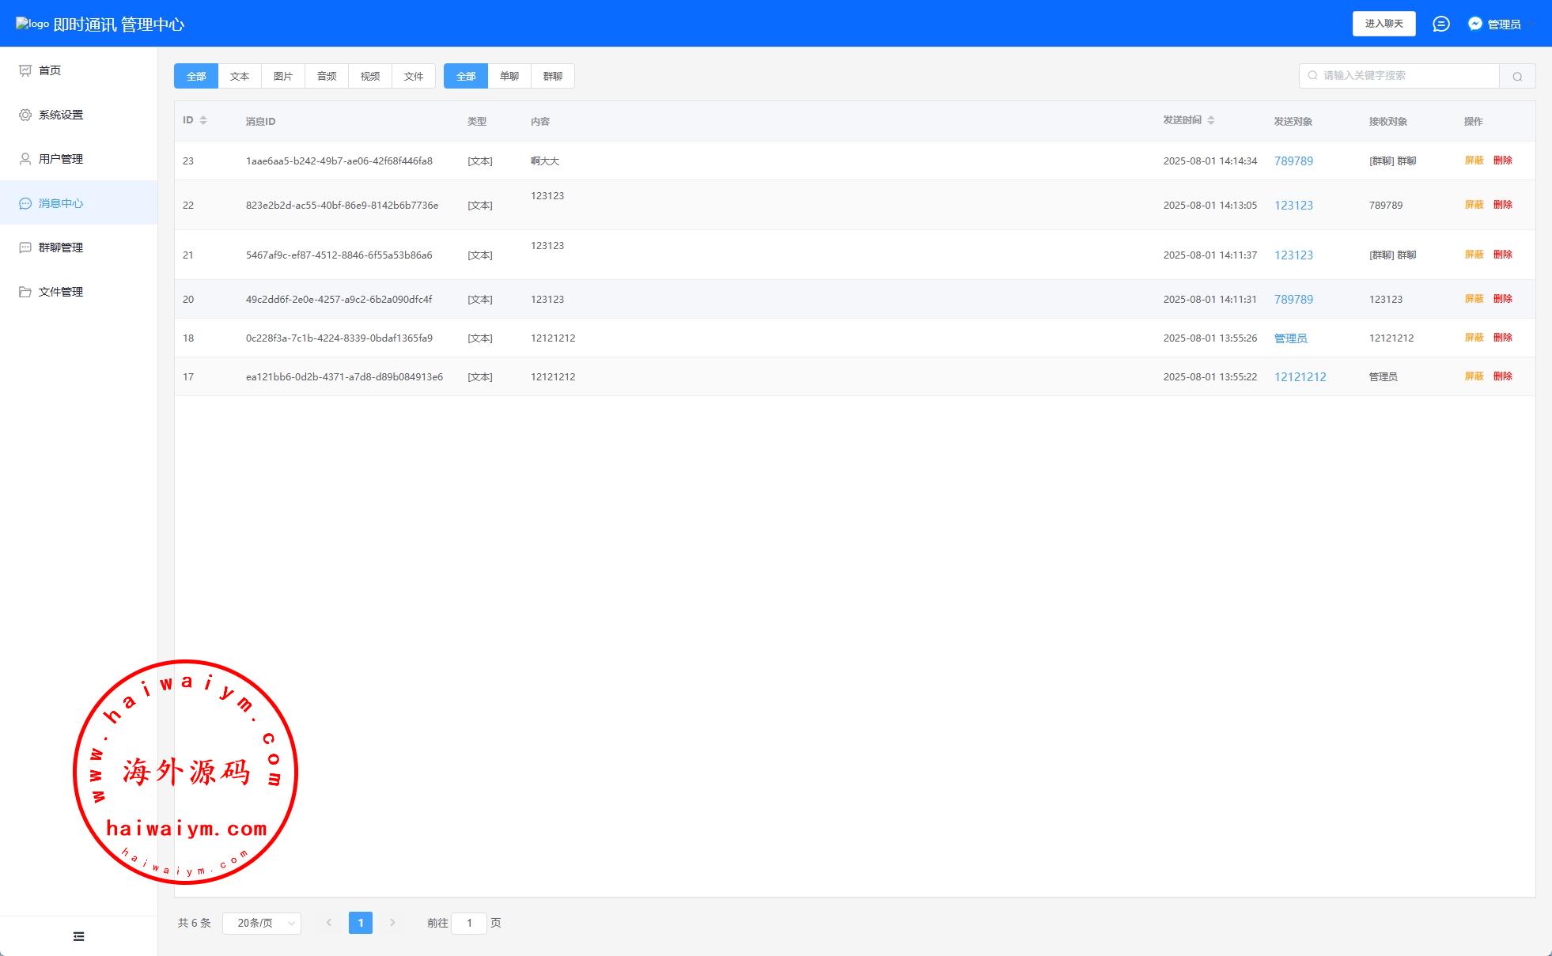The width and height of the screenshot is (1552, 956).
Task: Click 删除 for message ID 23
Action: click(1502, 161)
